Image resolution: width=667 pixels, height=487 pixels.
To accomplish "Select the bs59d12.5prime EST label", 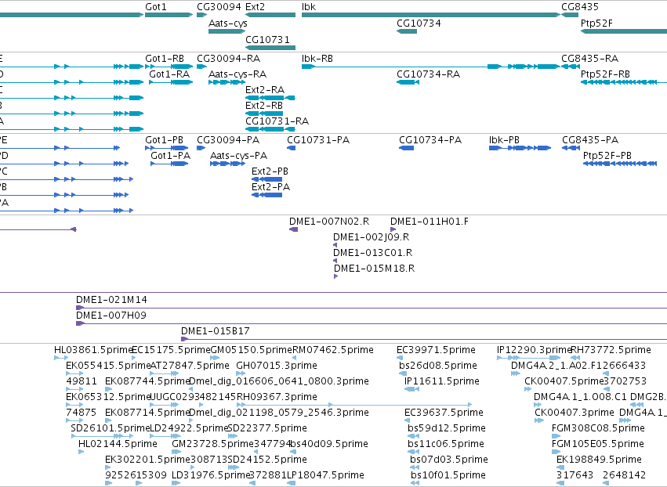I will coord(447,428).
